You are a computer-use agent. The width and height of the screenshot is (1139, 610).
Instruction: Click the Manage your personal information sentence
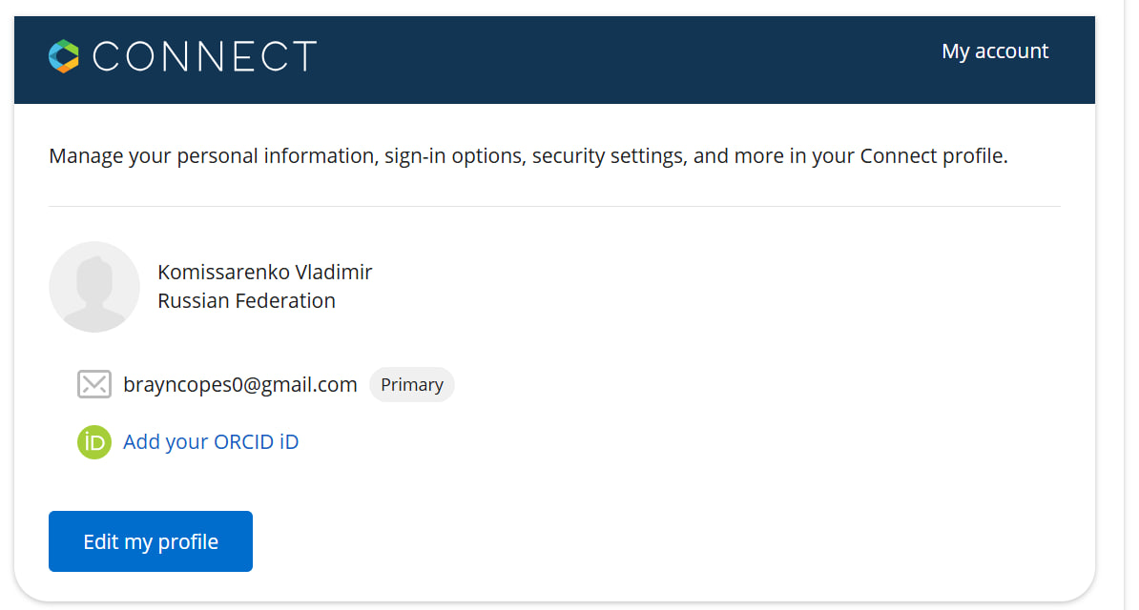[528, 155]
